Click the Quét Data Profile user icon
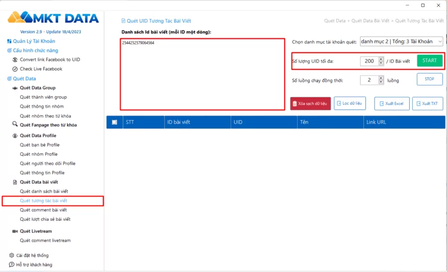The width and height of the screenshot is (447, 272). tap(14, 136)
